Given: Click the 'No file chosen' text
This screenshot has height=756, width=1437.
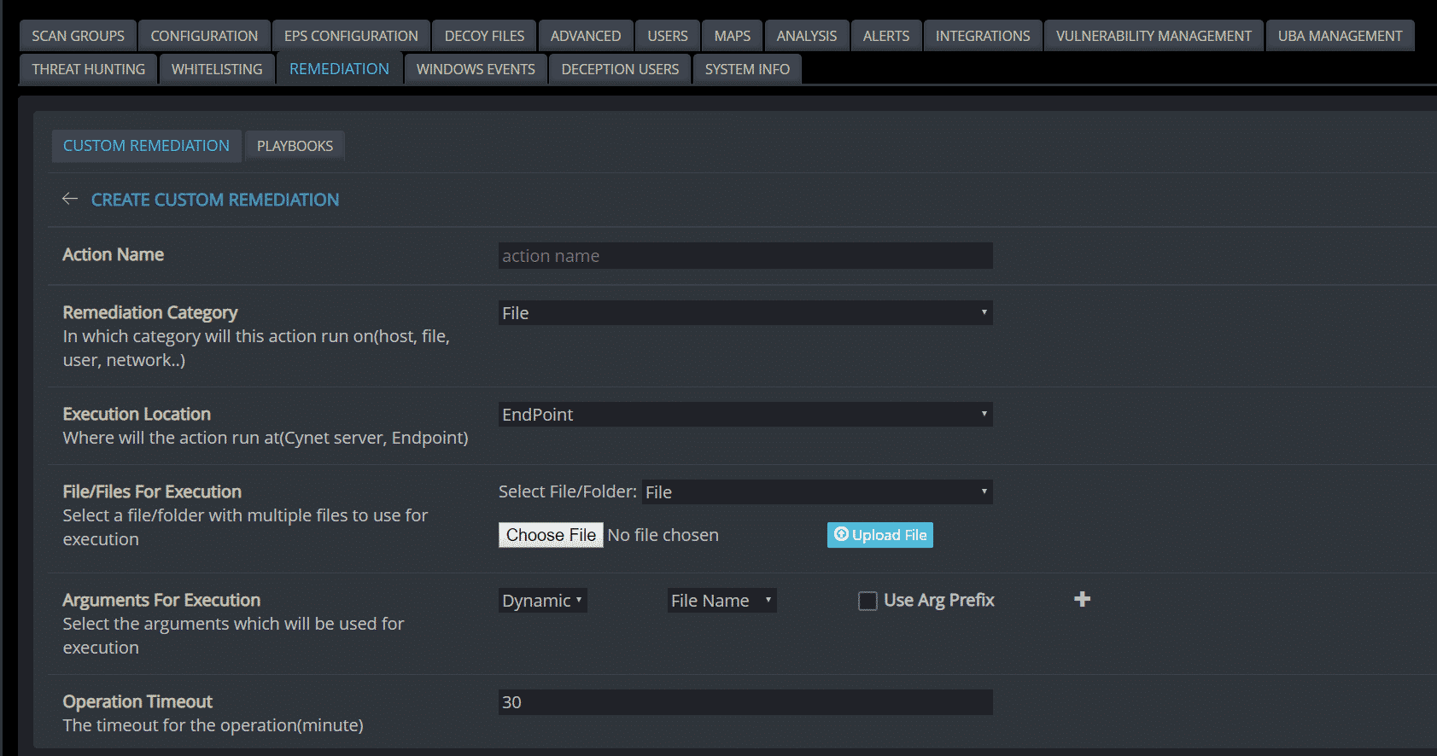Looking at the screenshot, I should [x=663, y=535].
